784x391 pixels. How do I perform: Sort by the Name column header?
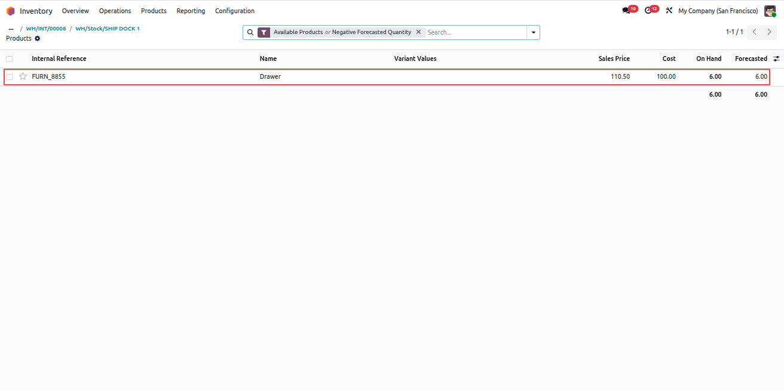pos(268,59)
